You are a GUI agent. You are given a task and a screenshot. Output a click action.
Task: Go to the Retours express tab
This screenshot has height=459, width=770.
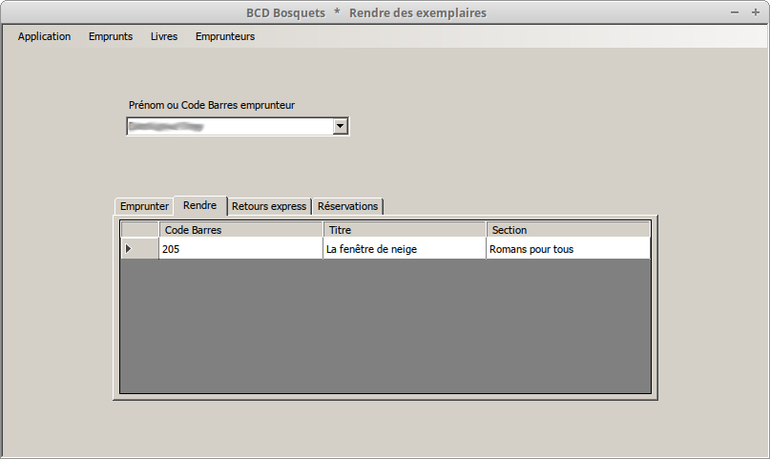click(269, 206)
